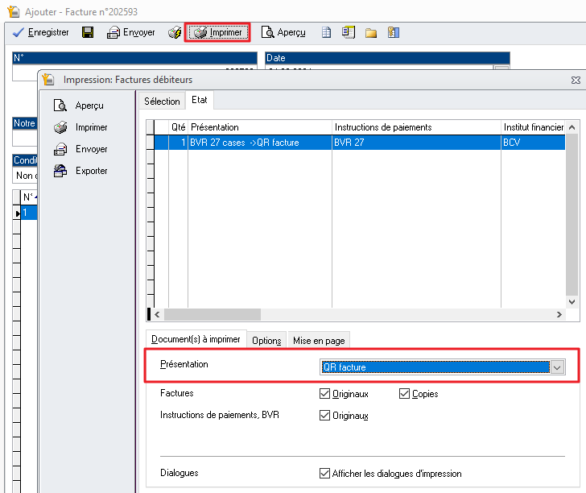Switch to the Etat tab

tap(199, 100)
